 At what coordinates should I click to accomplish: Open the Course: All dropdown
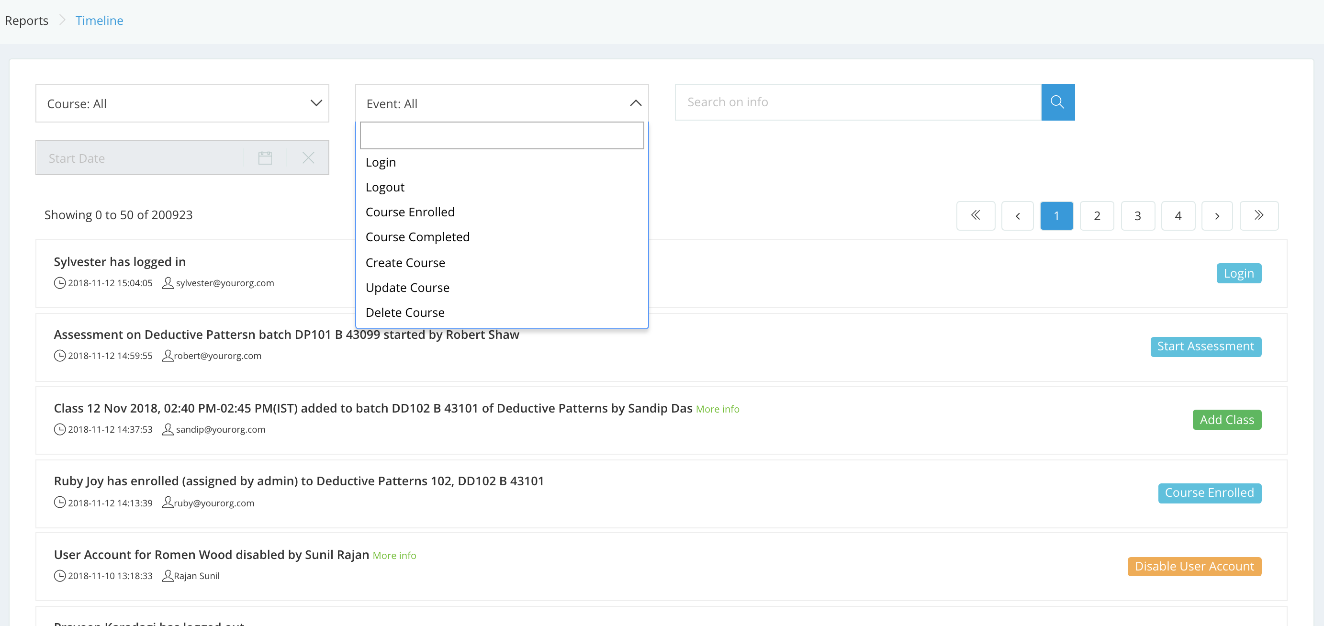click(x=182, y=103)
